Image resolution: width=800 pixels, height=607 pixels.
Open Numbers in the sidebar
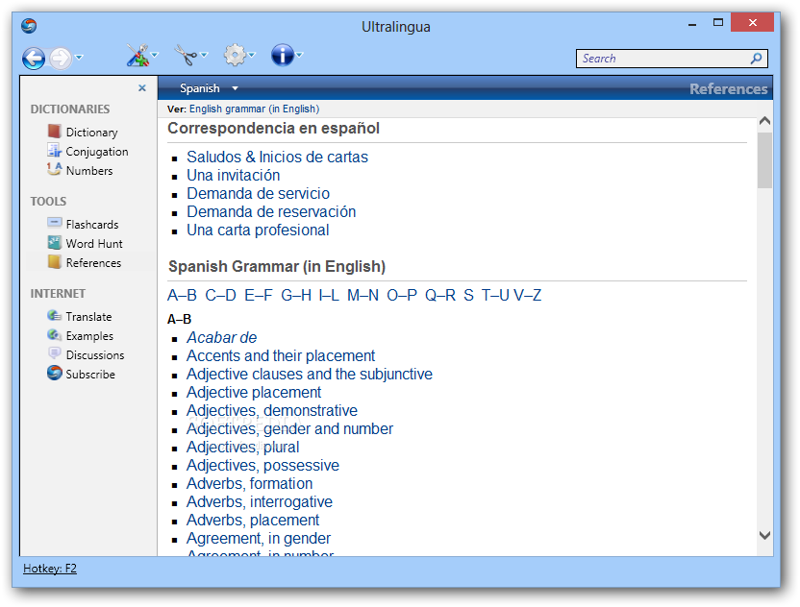click(x=89, y=171)
